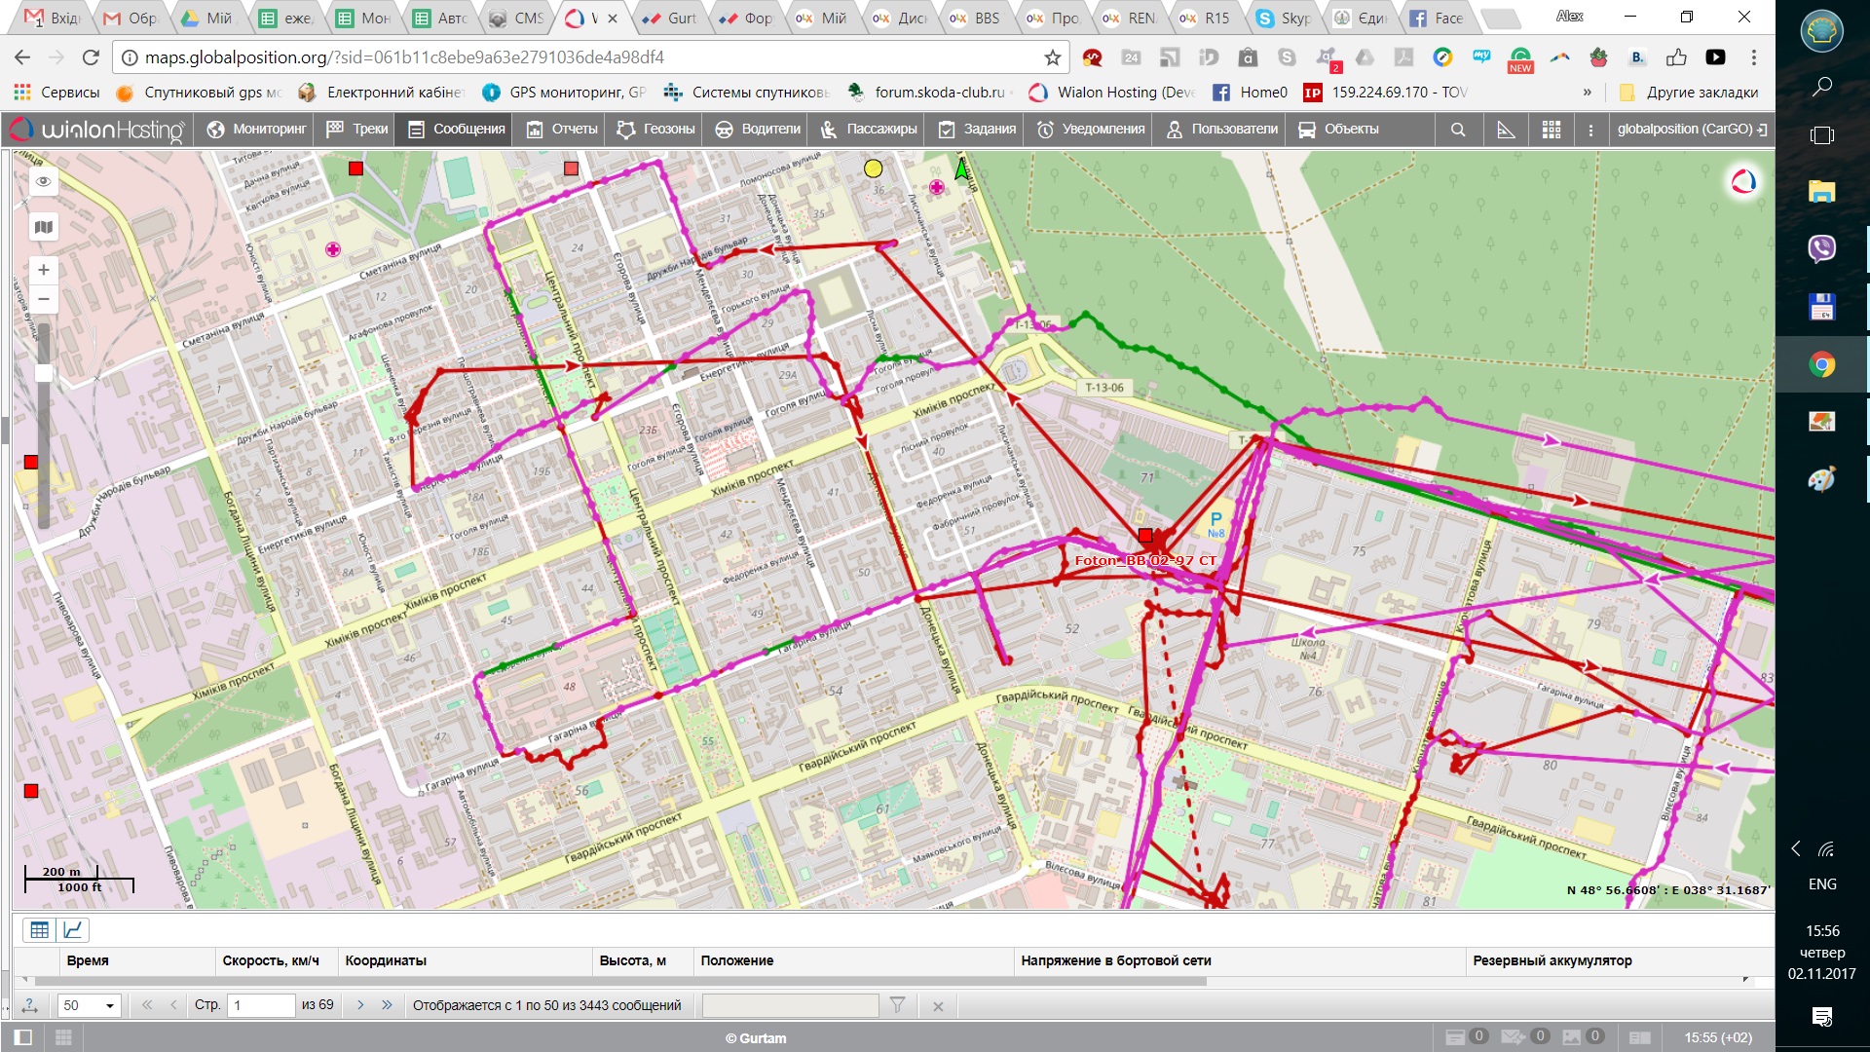Screen dimensions: 1870x1052
Task: Zoom in the map with plus button
Action: (x=43, y=270)
